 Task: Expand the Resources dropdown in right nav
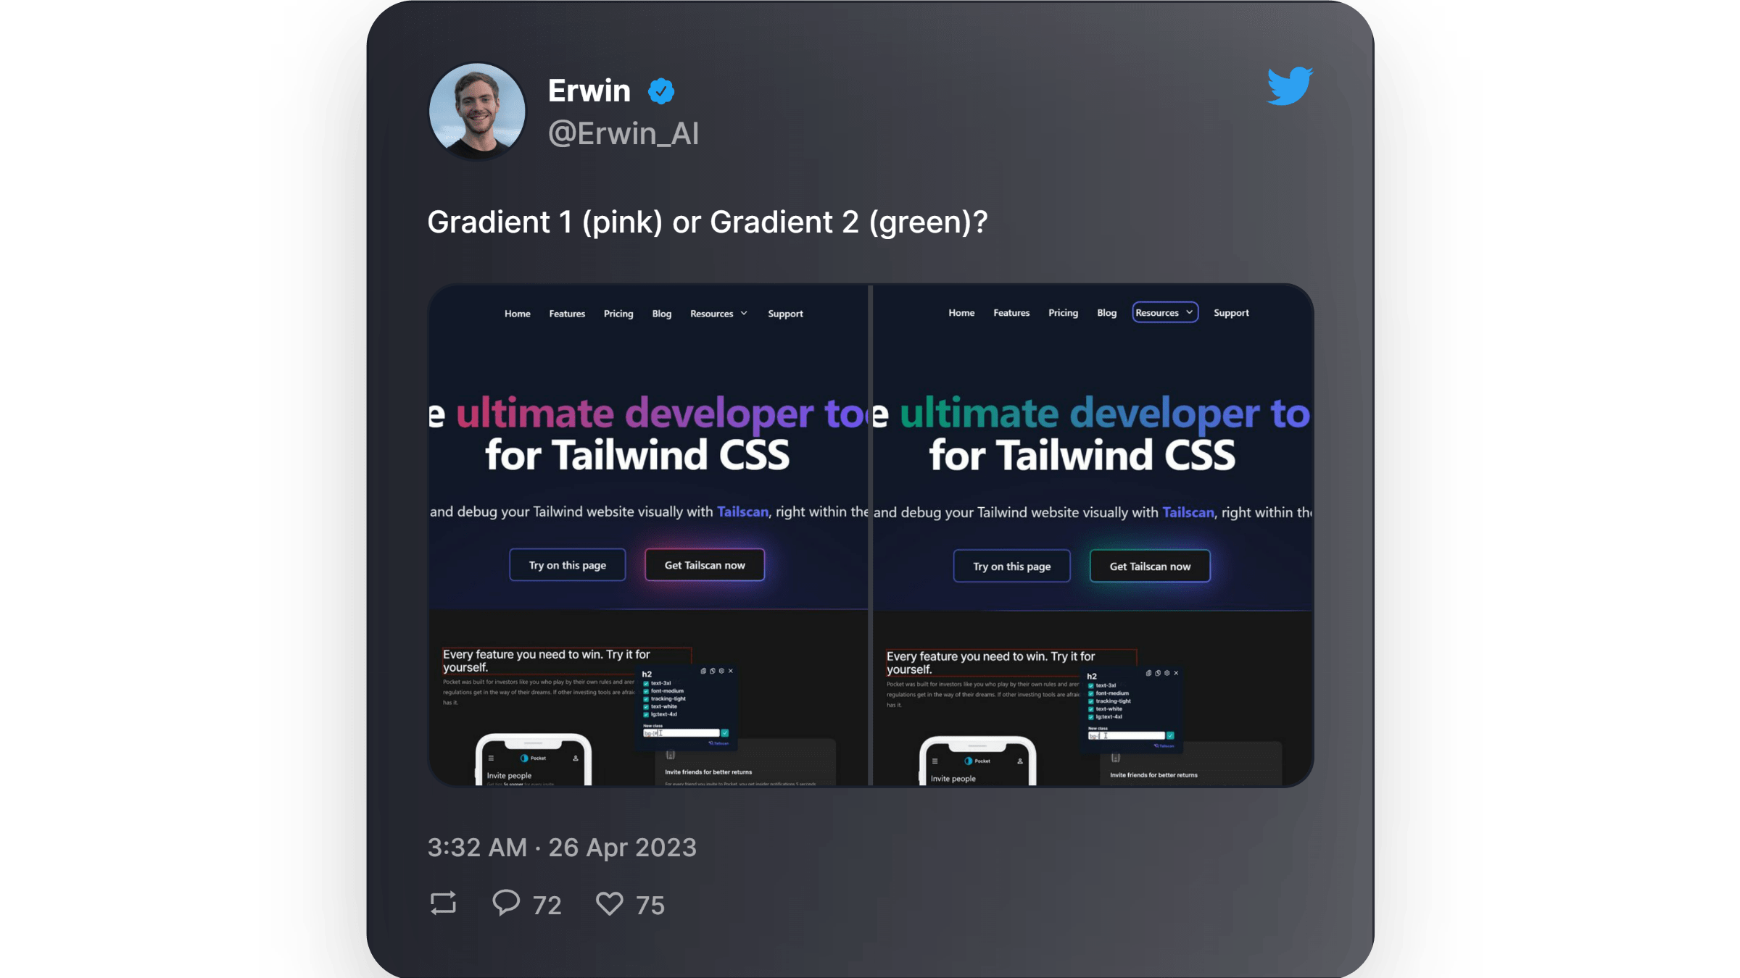click(1164, 312)
